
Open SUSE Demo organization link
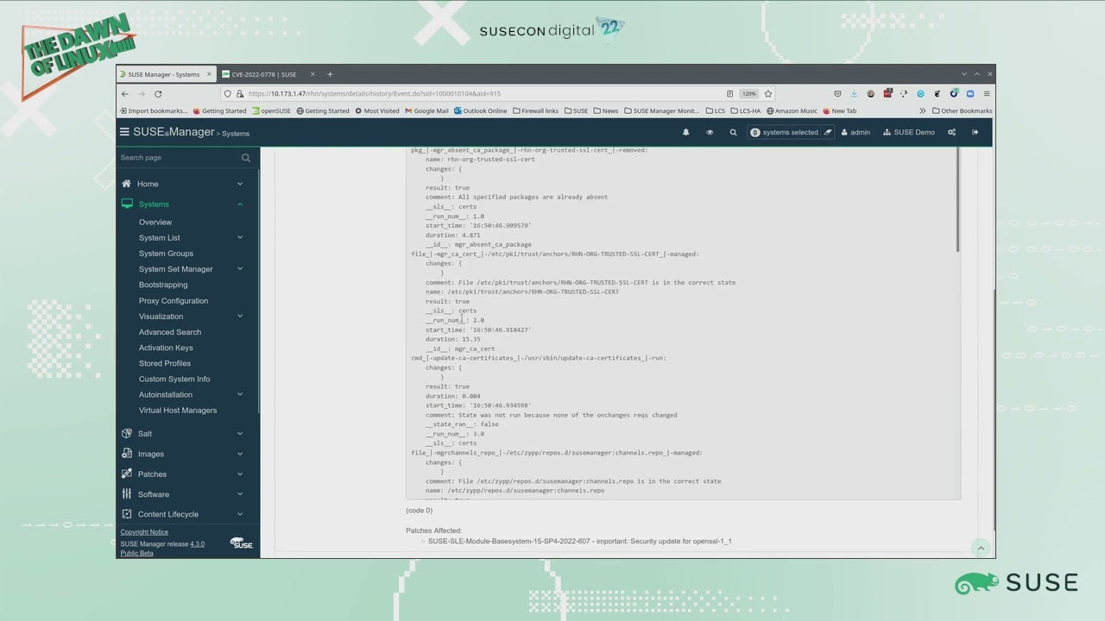(908, 132)
